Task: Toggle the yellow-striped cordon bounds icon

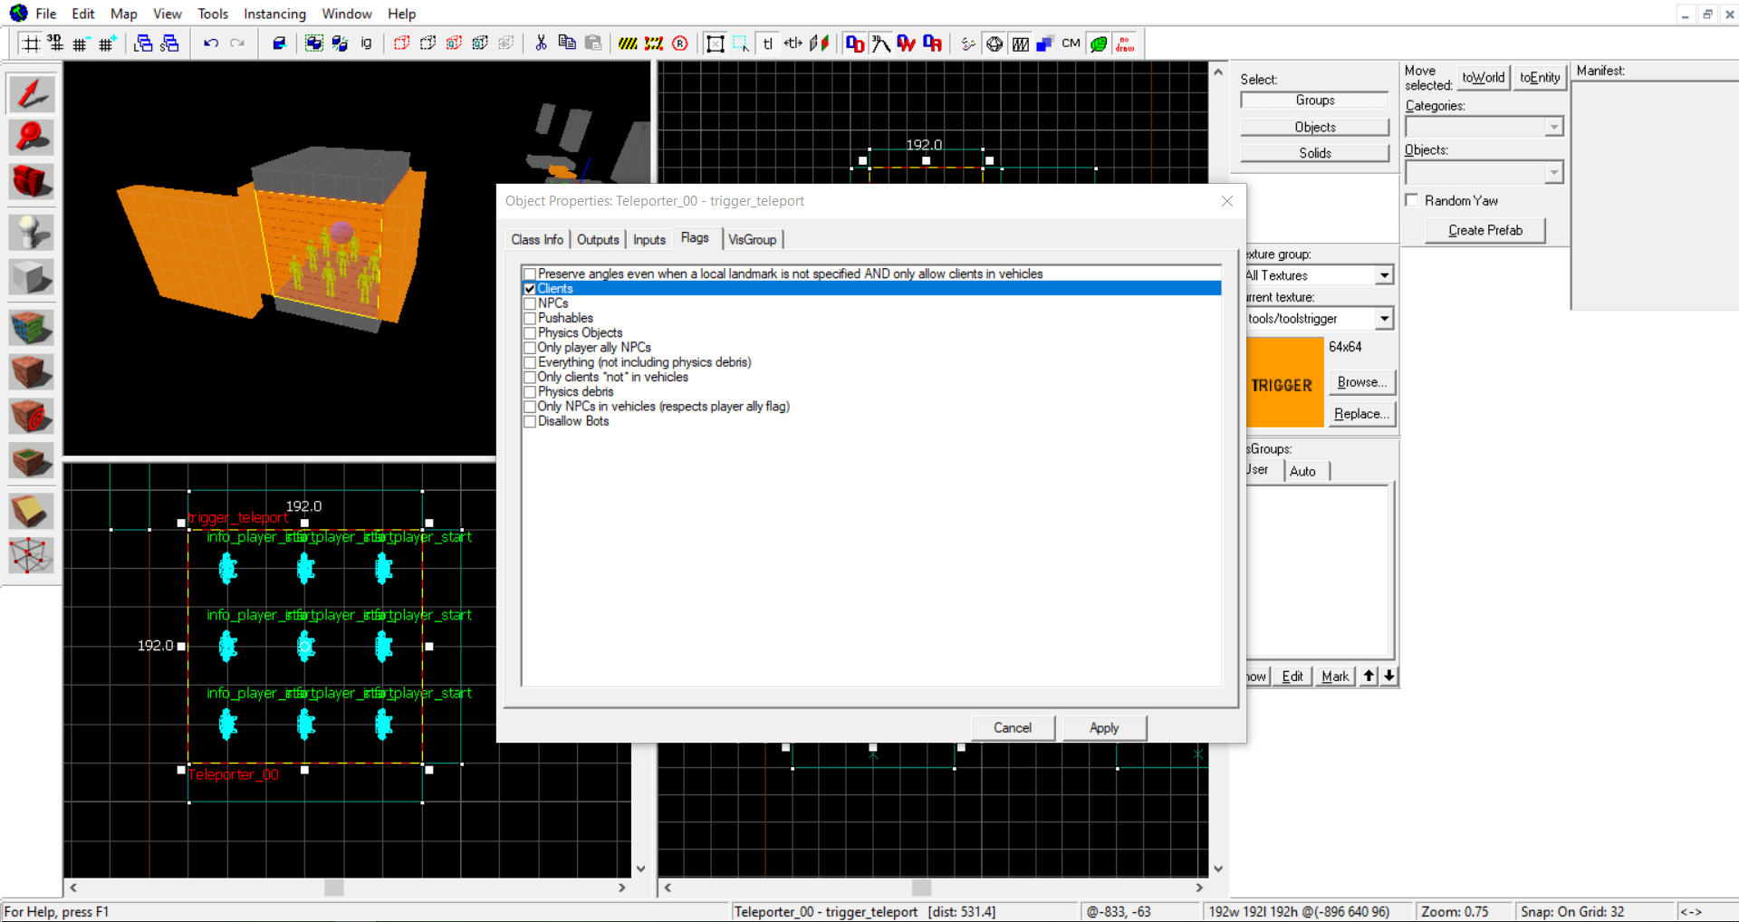Action: [628, 43]
